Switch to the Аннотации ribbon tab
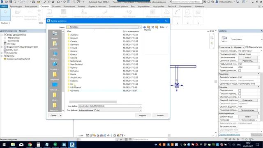Image resolution: width=263 pixels, height=148 pixels. pyautogui.click(x=69, y=7)
